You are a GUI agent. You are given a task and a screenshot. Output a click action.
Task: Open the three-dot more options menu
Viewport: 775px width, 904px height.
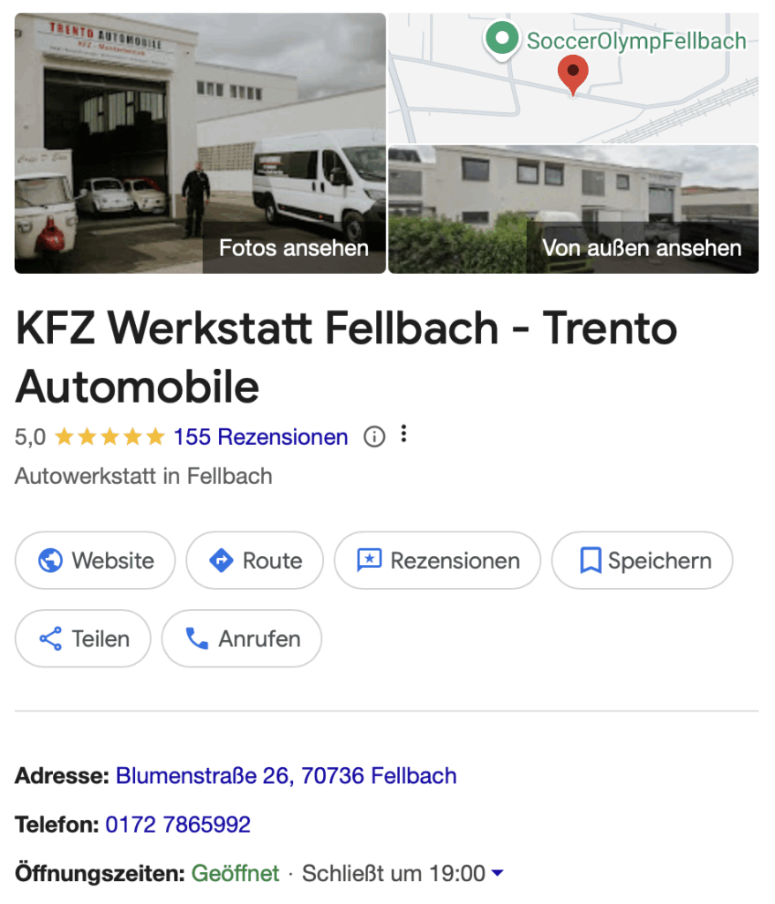(x=403, y=434)
